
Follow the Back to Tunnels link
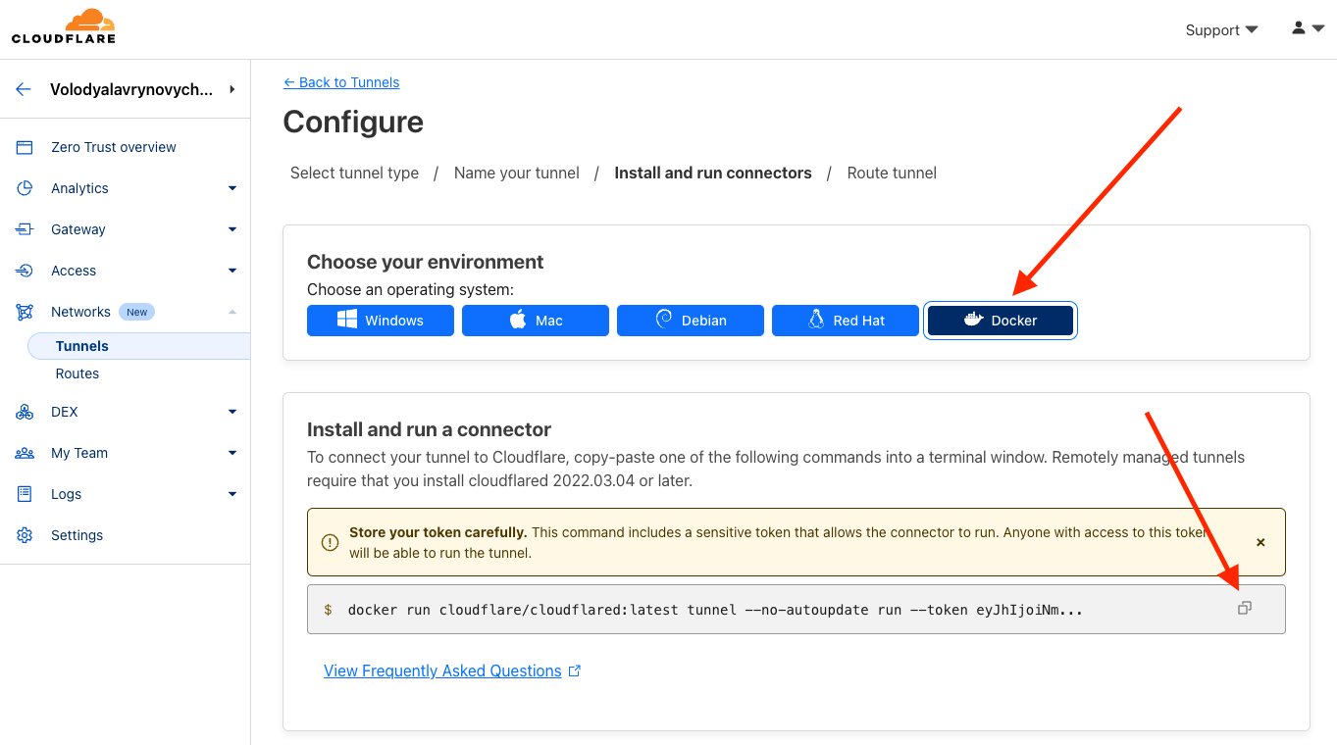(341, 82)
